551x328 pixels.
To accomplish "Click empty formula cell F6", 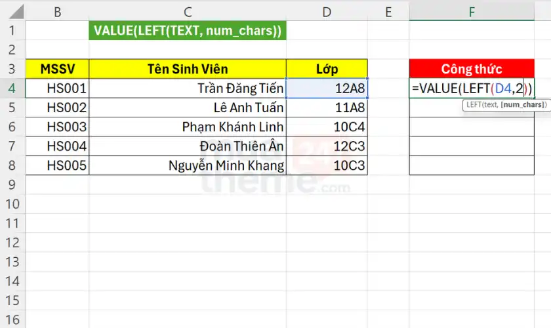I will click(x=472, y=127).
